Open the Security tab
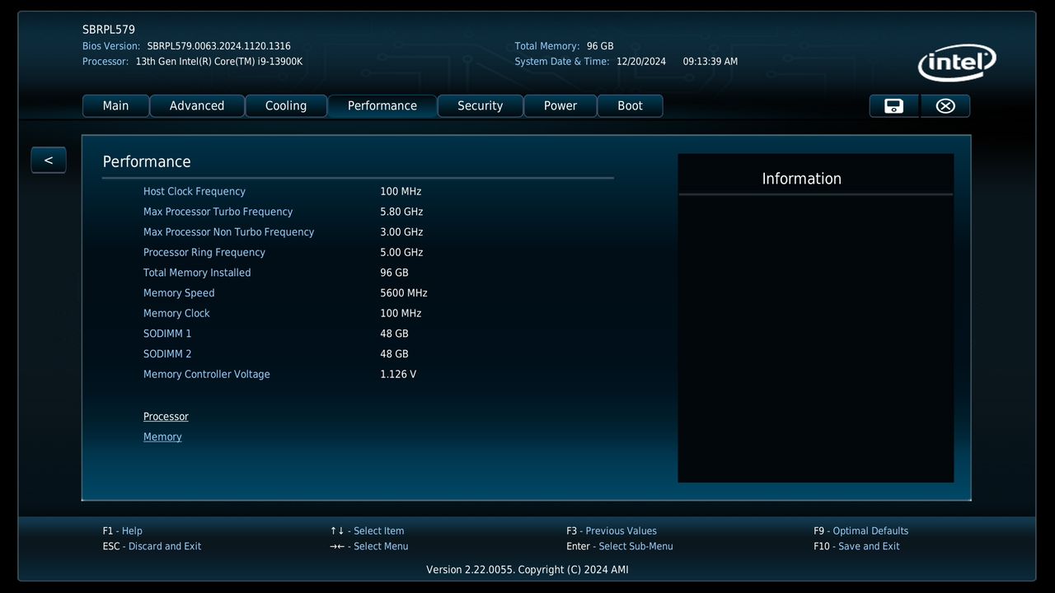Viewport: 1055px width, 593px height. (481, 105)
